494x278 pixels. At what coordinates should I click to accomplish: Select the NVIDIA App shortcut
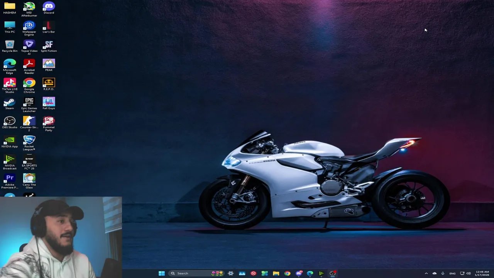10,142
